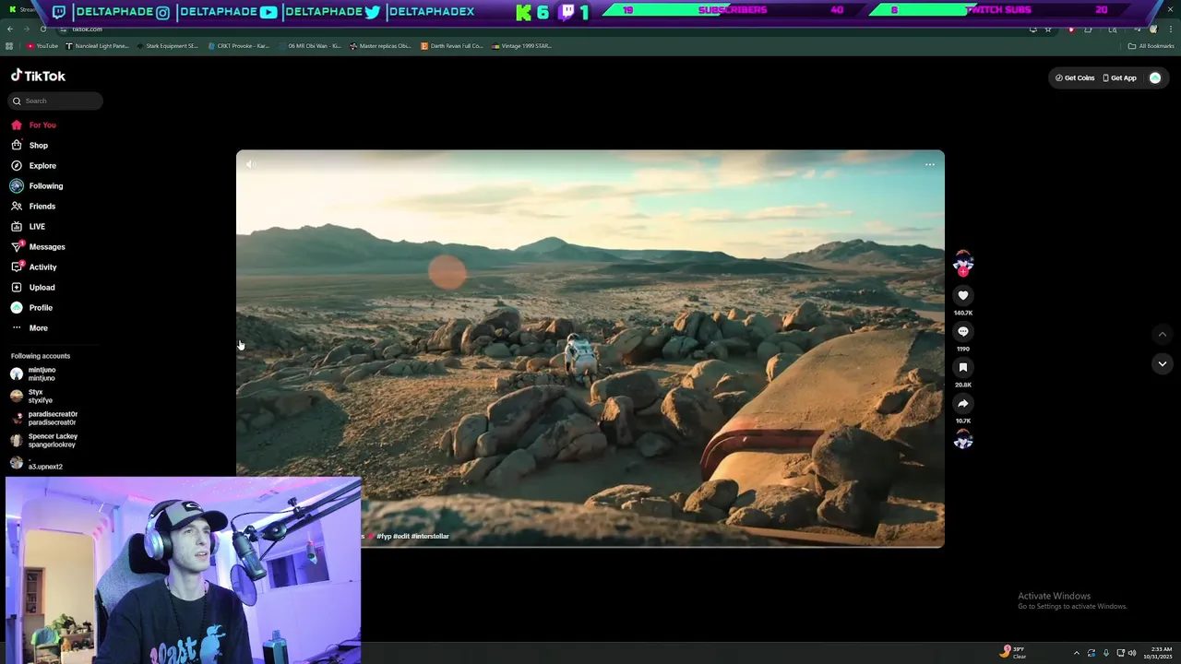Go to the next video arrow
The height and width of the screenshot is (664, 1181).
coord(1162,363)
